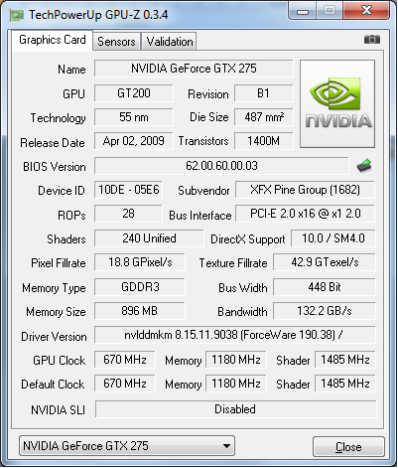Click the NVIDIA GeForce GTX 275 combo box
The image size is (398, 468).
coord(127,446)
